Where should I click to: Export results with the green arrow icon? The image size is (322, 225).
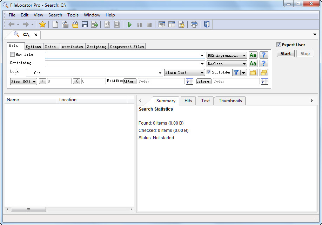point(94,24)
